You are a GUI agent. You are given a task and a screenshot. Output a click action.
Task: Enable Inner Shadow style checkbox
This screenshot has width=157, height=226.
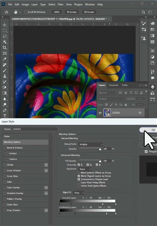pyautogui.click(x=5, y=170)
